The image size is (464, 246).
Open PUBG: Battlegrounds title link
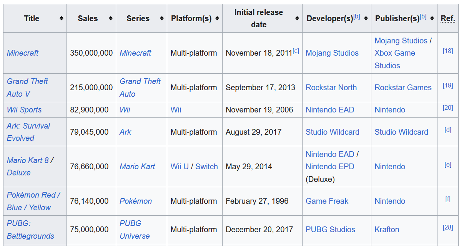coord(30,229)
